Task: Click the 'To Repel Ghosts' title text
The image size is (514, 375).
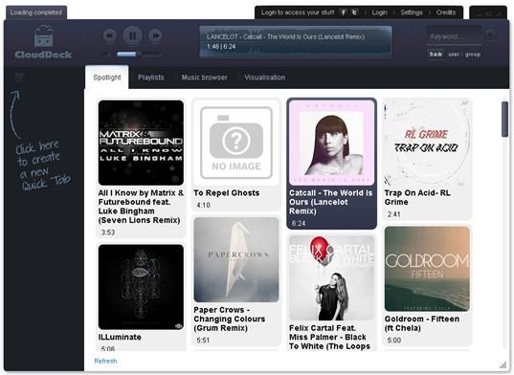Action: [227, 193]
